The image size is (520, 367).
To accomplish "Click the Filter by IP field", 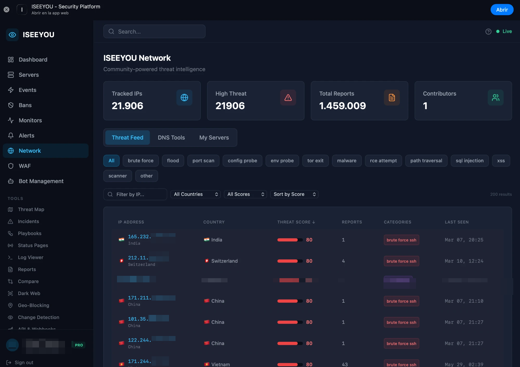I will (135, 194).
